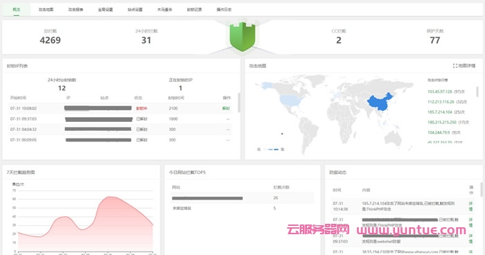Open the 封锁记录 tab
The image size is (485, 255).
(x=194, y=10)
